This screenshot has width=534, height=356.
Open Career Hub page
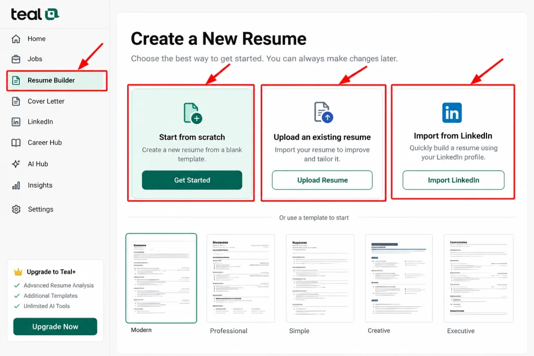tap(45, 143)
